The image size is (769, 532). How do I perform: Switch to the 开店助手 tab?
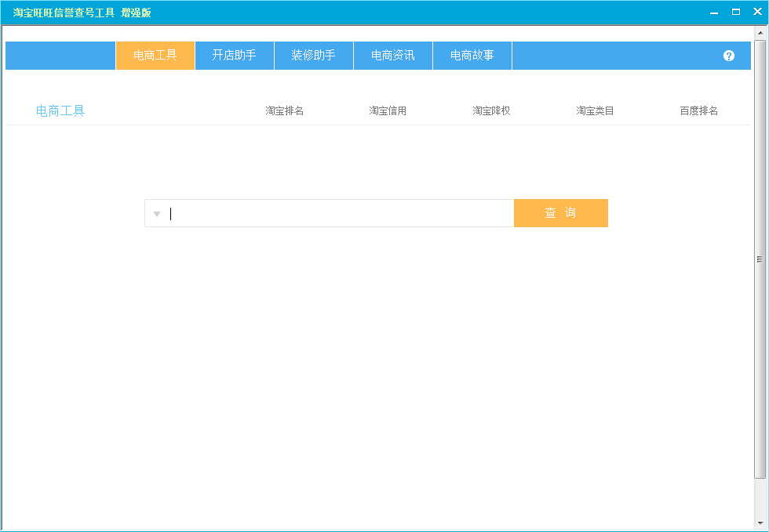click(x=234, y=56)
